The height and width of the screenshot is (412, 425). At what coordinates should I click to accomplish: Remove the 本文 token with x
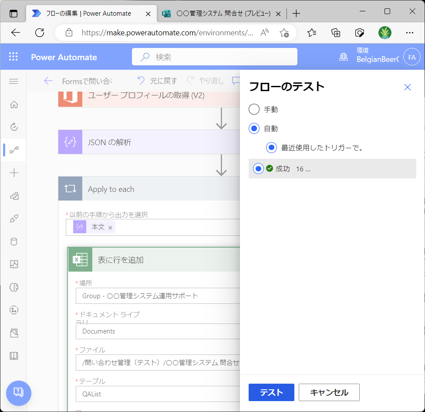[x=110, y=228]
